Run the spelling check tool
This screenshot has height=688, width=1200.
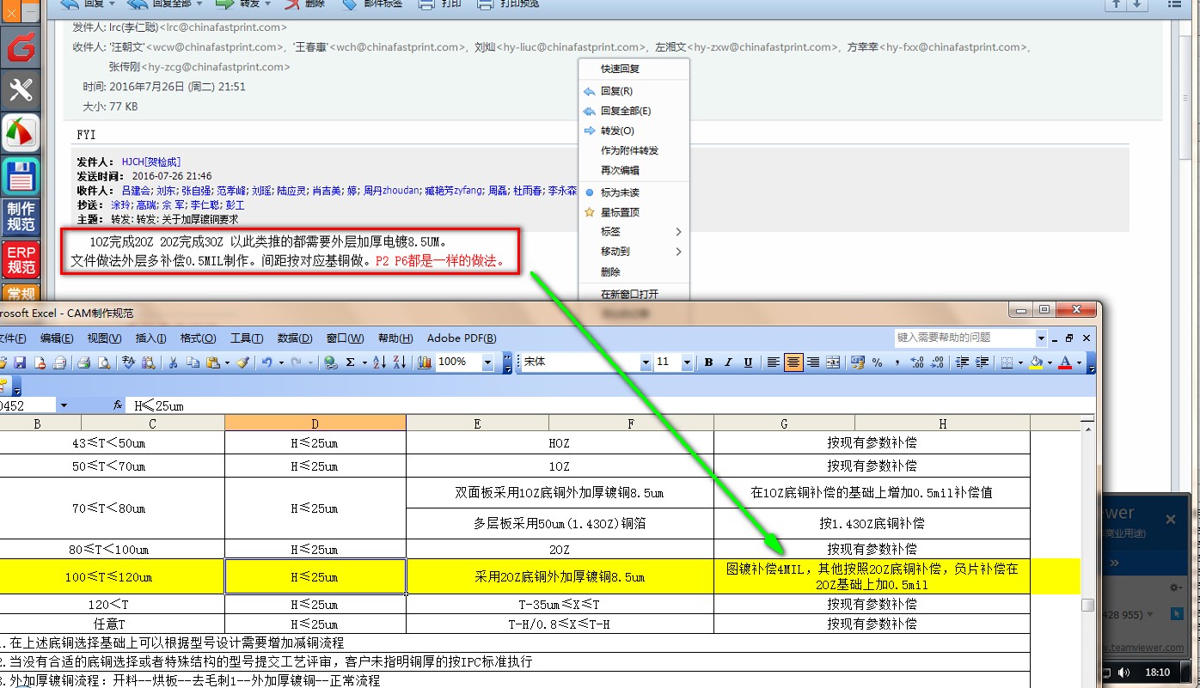129,362
